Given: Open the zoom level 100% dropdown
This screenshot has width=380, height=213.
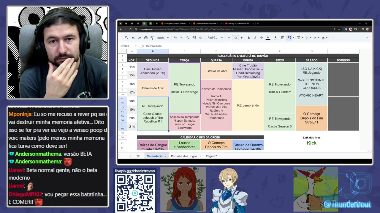Looking at the screenshot, I should pos(163,38).
